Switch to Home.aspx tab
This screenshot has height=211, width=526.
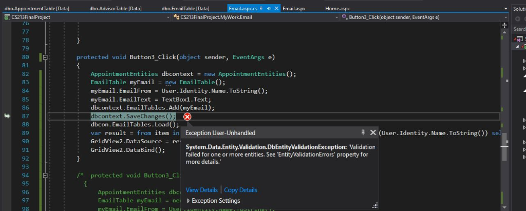337,8
